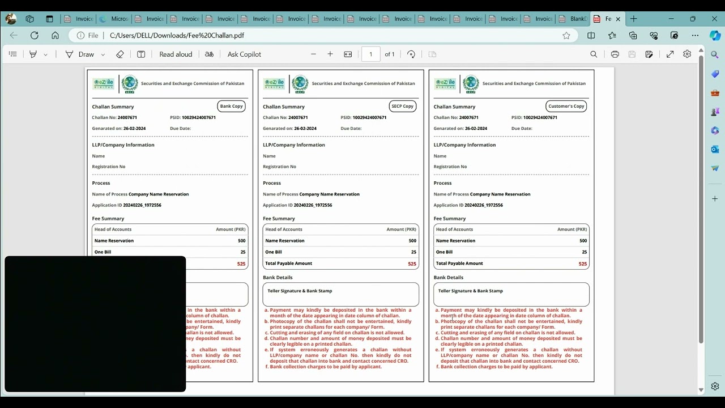Open Ask Copilot
725x408 pixels.
(244, 54)
